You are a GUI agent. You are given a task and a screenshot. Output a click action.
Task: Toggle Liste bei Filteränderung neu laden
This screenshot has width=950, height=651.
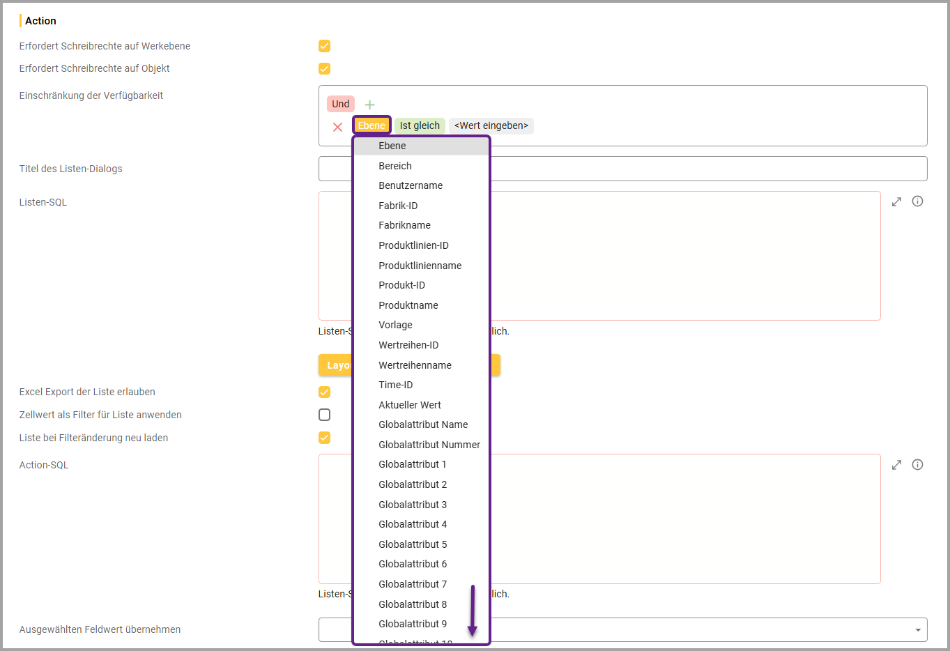coord(324,438)
